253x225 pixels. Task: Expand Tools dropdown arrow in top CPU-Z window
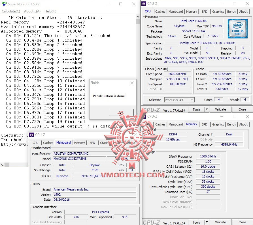pos(207,110)
